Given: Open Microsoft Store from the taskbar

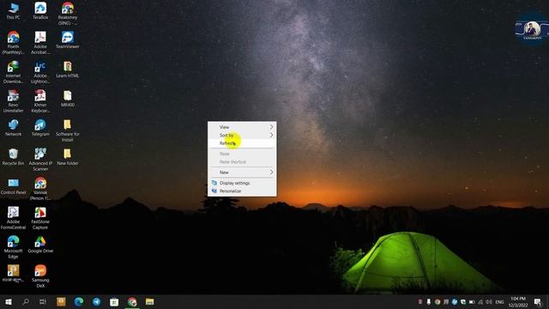Looking at the screenshot, I should 114,301.
